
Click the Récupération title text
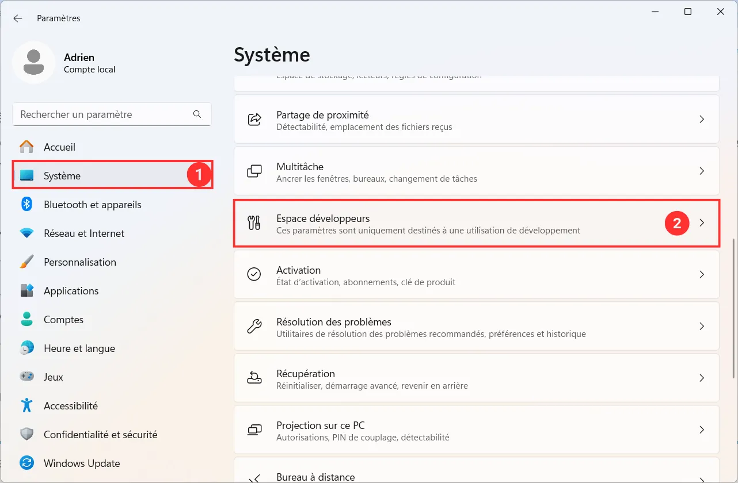(x=306, y=374)
